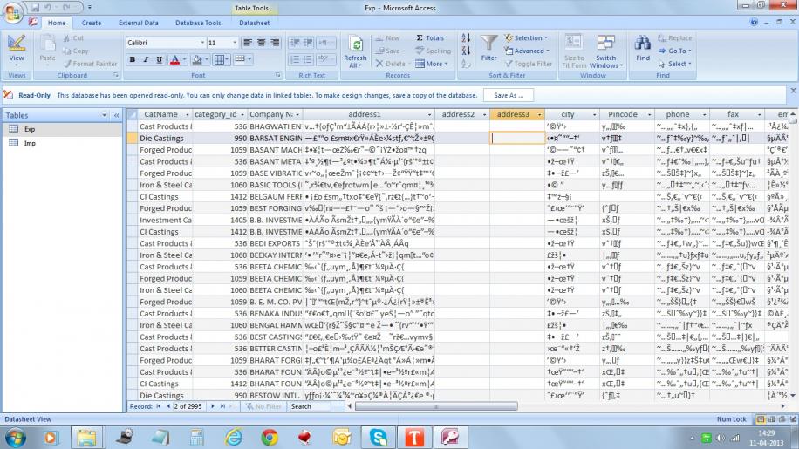Open the Go To dropdown
799x449 pixels.
[674, 51]
